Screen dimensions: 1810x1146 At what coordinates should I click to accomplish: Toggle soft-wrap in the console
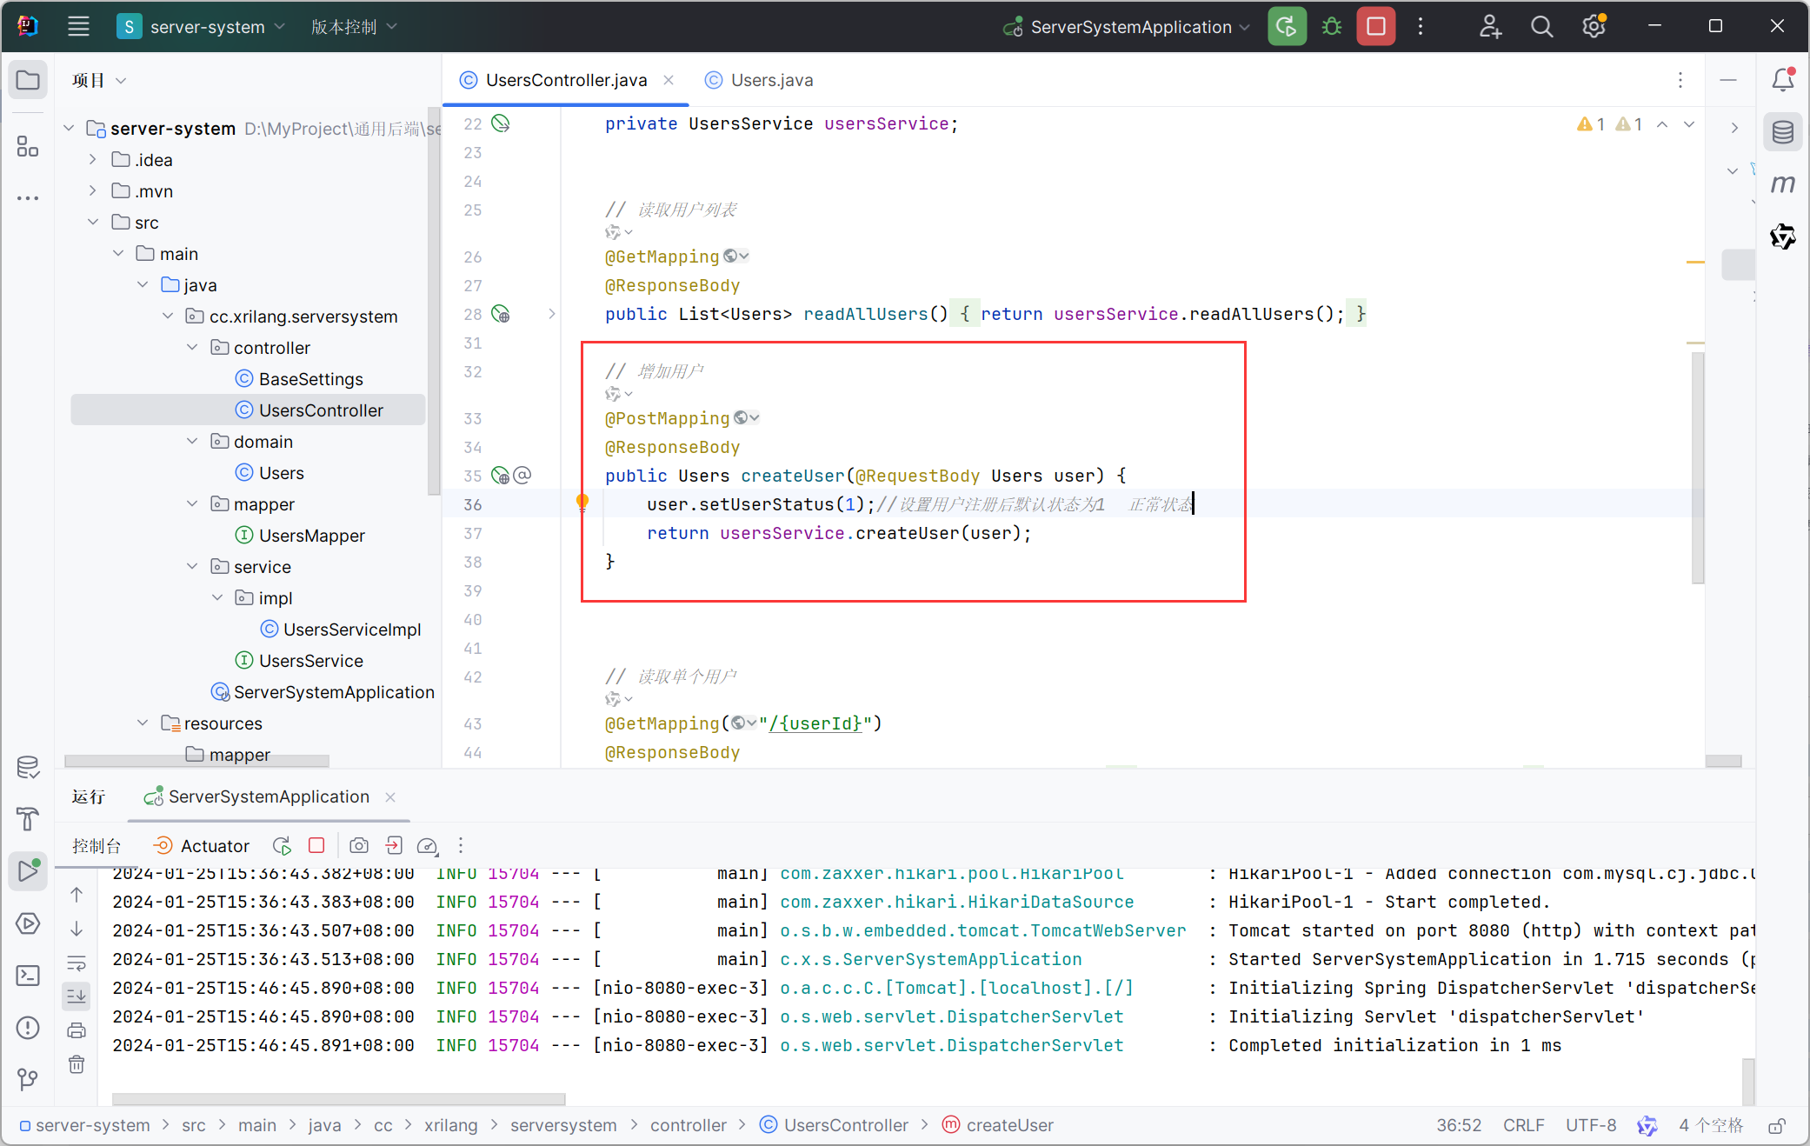(77, 963)
